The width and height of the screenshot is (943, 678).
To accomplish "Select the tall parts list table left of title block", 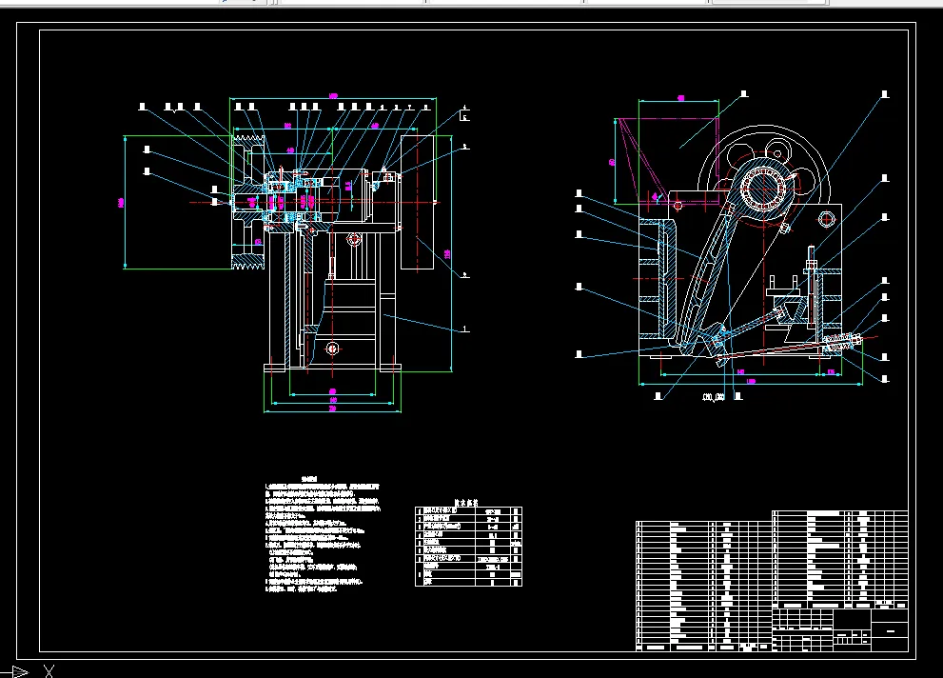I will [x=703, y=586].
